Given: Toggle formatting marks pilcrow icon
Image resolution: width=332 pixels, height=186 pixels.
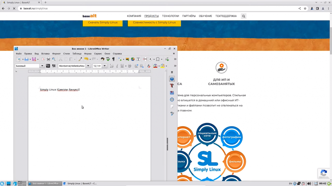Looking at the screenshot, I should coord(113,59).
